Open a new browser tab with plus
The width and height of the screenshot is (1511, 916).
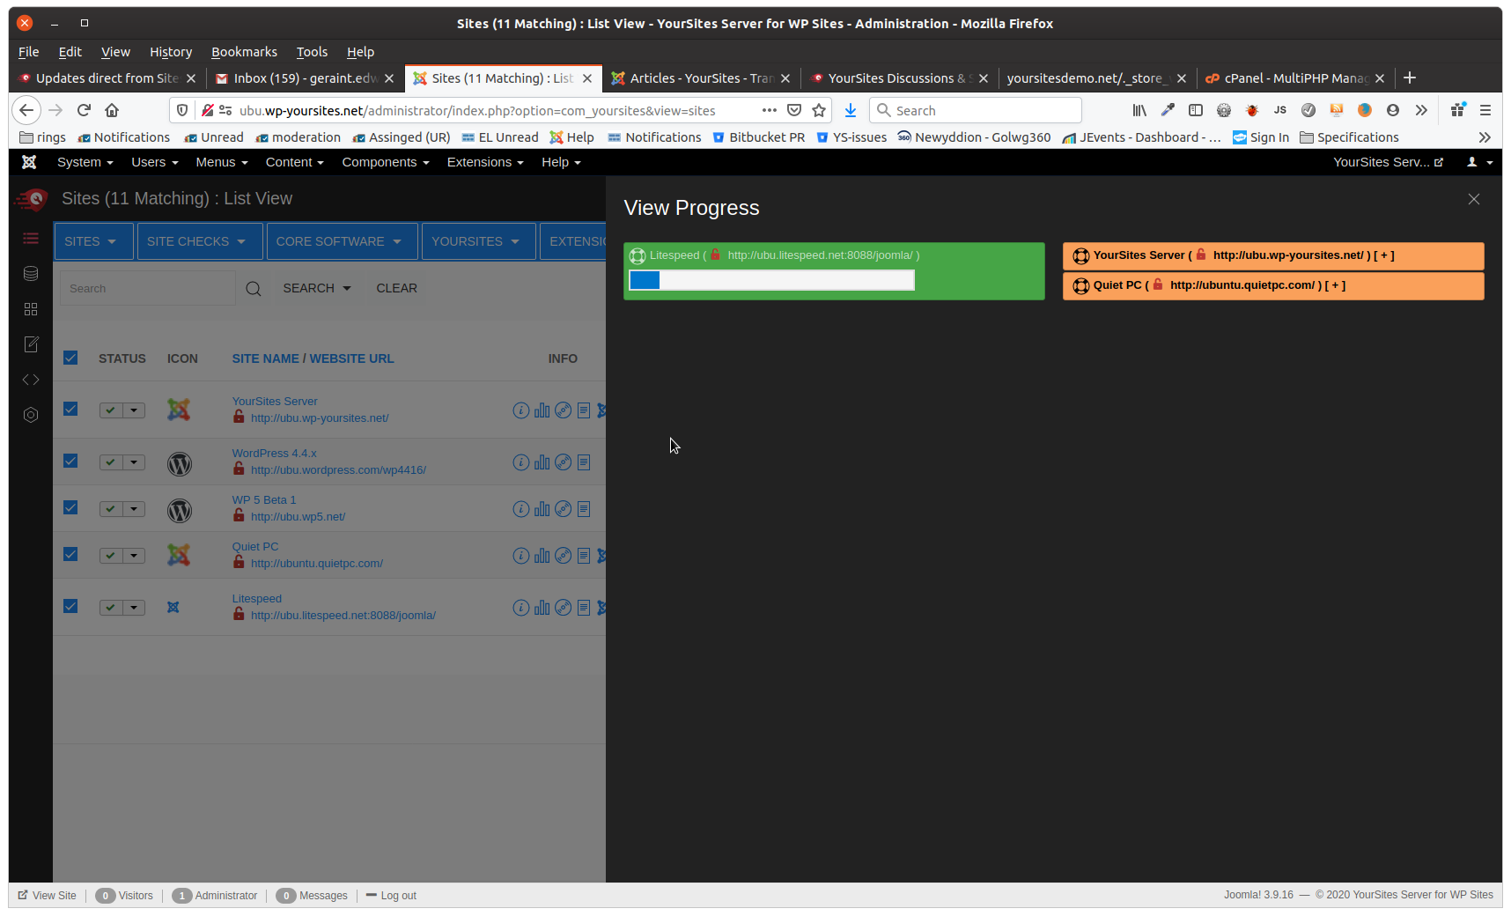(1410, 78)
